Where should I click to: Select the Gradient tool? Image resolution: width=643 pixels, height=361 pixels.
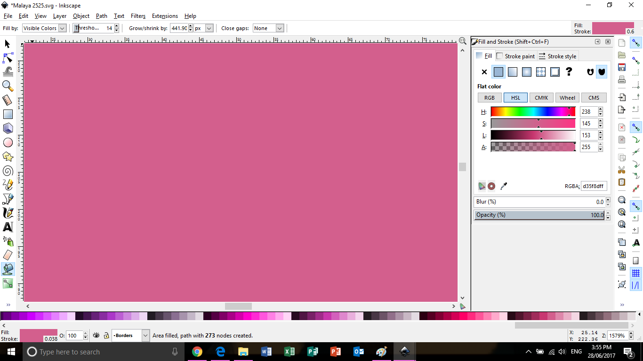coord(8,283)
